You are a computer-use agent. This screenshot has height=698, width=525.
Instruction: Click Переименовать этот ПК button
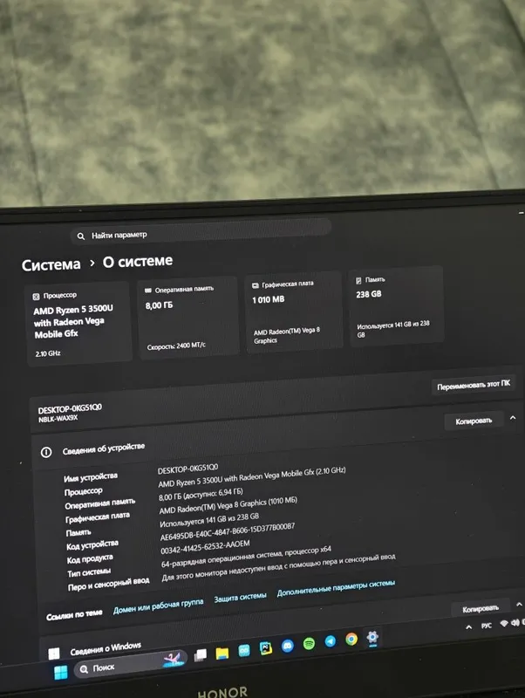click(x=474, y=385)
